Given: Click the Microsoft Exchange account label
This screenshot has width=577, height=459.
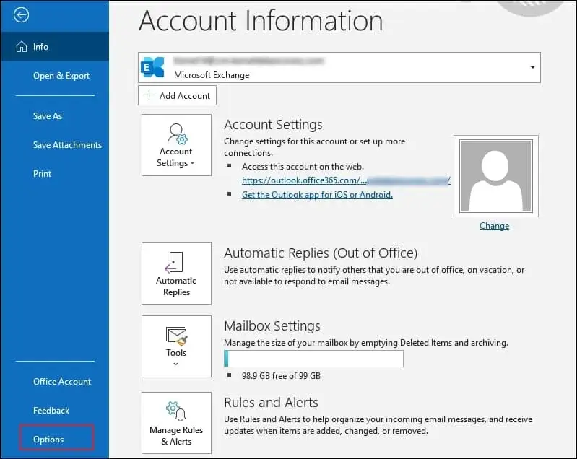Looking at the screenshot, I should click(x=212, y=75).
